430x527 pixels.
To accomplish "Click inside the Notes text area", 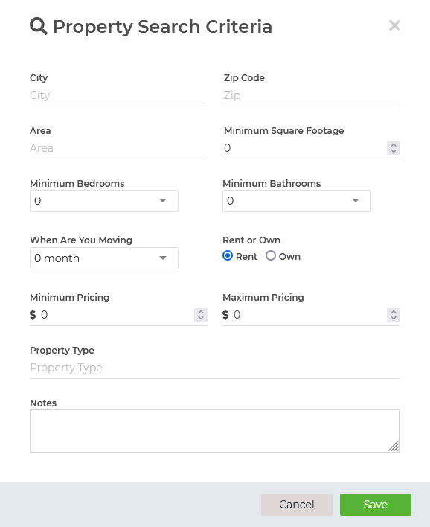I will [215, 431].
